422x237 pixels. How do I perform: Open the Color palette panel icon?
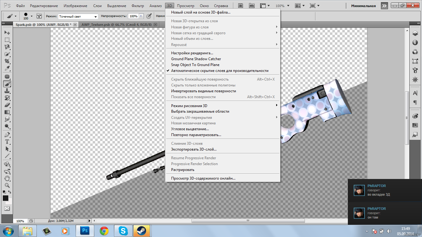click(x=415, y=116)
